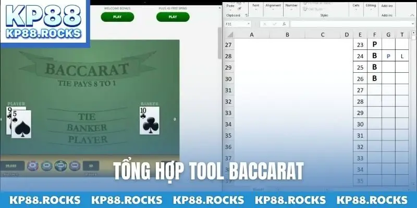Screen dimensions: 417x208
Task: Click the Select All corner triangle
Action: [230, 35]
